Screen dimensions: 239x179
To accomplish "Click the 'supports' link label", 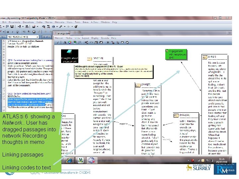I will click(x=123, y=124).
